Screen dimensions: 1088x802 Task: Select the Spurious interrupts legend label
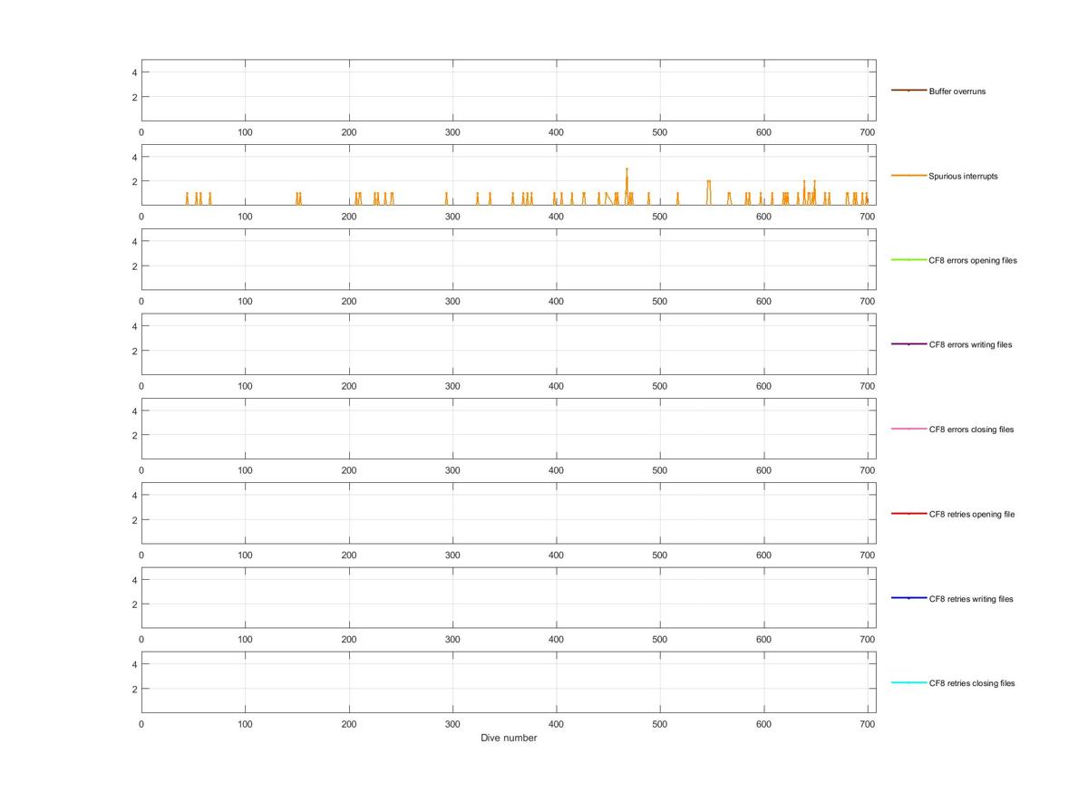pos(963,176)
